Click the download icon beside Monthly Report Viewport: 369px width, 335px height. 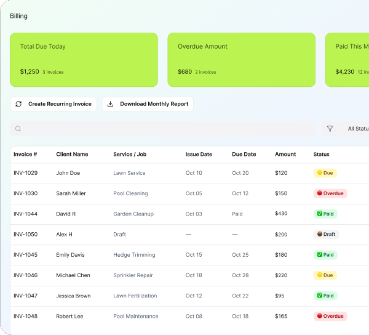click(x=110, y=104)
